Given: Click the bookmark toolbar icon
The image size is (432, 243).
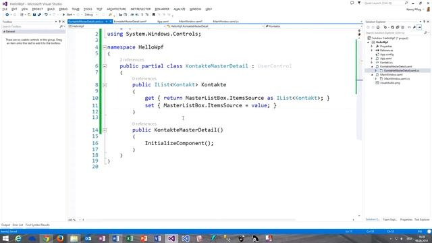Looking at the screenshot, I should [153, 15].
